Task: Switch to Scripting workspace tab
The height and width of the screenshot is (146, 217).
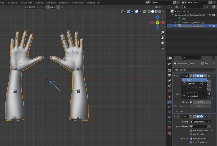Action: pos(91,3)
